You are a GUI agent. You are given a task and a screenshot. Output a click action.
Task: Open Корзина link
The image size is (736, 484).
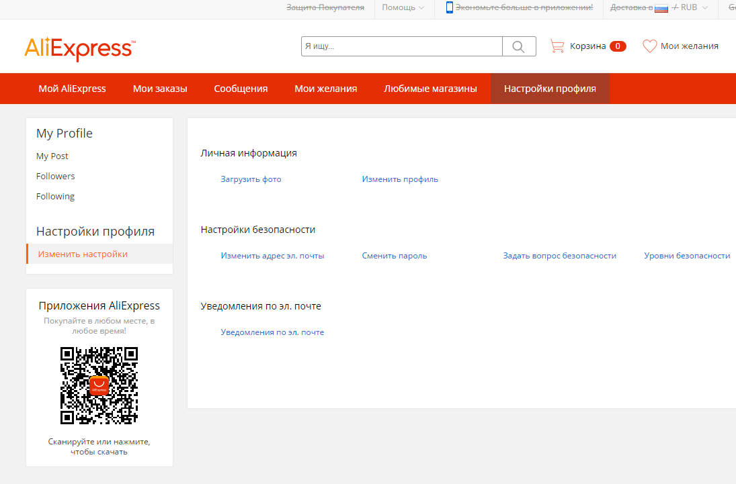click(x=587, y=46)
